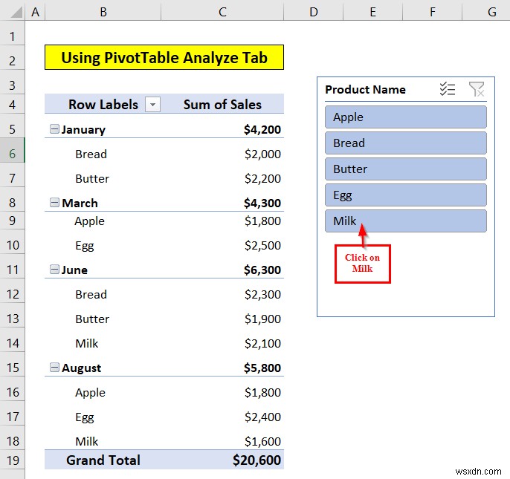Select column B header

click(x=103, y=12)
